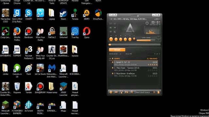Open the Unturned game shortcut
Image resolution: width=209 pixels, height=117 pixels.
pos(63,32)
